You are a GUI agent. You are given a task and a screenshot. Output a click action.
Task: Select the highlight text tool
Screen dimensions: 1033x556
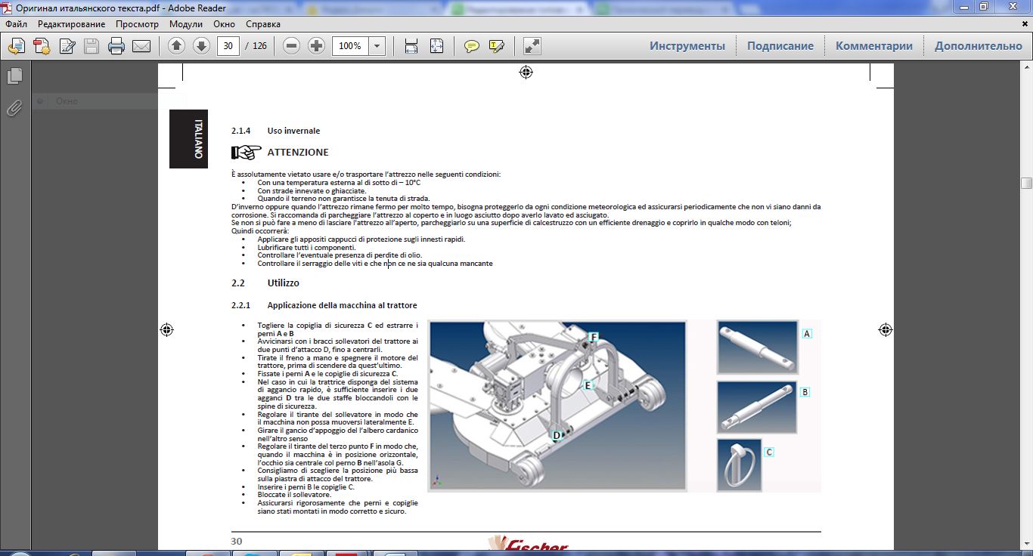tap(497, 46)
